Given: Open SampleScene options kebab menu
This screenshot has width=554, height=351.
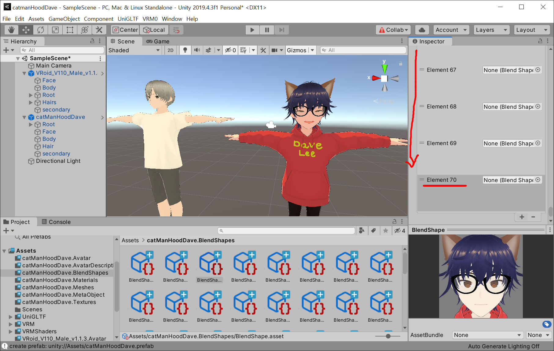Looking at the screenshot, I should tap(100, 58).
